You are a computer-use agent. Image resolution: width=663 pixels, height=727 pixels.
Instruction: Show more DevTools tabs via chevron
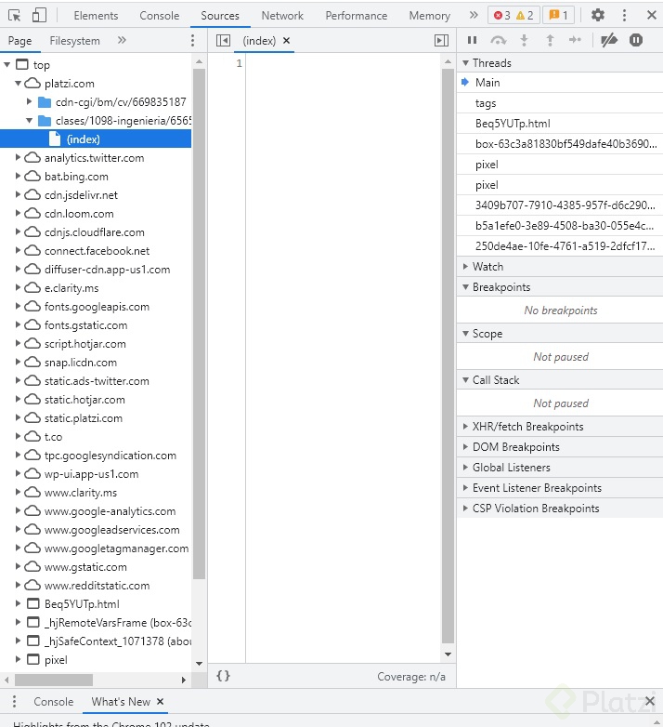click(x=474, y=15)
